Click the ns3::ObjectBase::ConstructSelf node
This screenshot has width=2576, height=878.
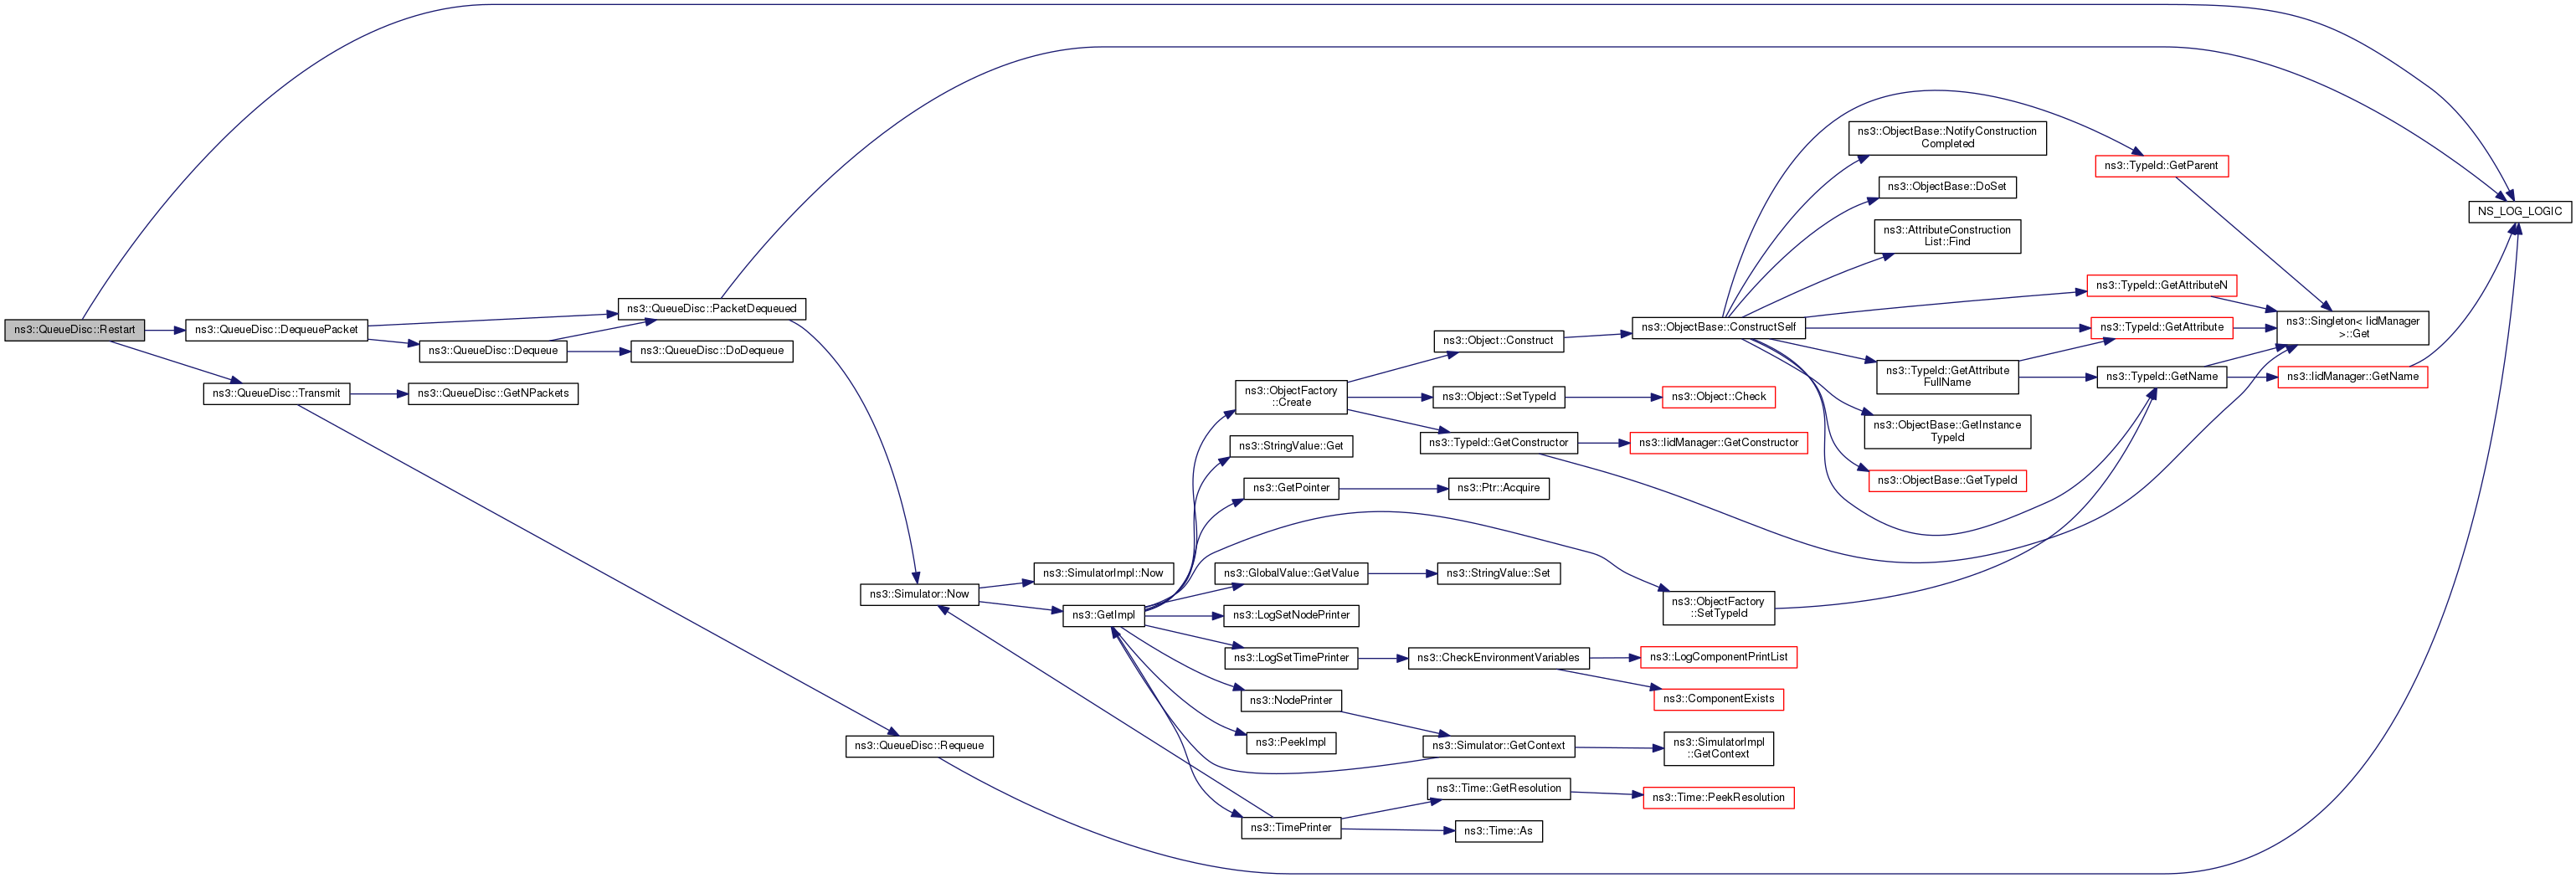pos(1718,327)
